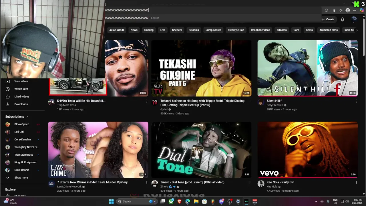Open Microsoft Store from the taskbar
366x206 pixels.
coord(204,201)
